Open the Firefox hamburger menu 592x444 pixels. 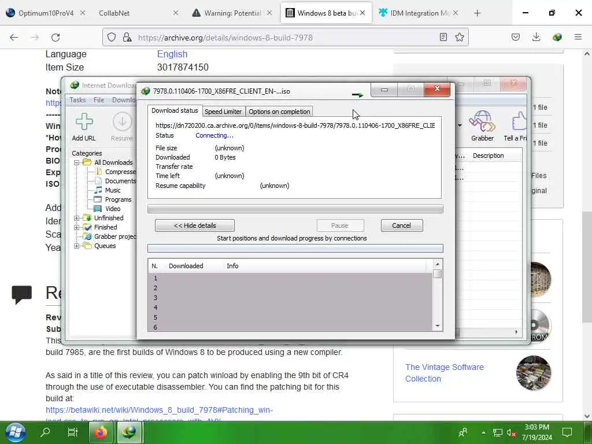578,37
